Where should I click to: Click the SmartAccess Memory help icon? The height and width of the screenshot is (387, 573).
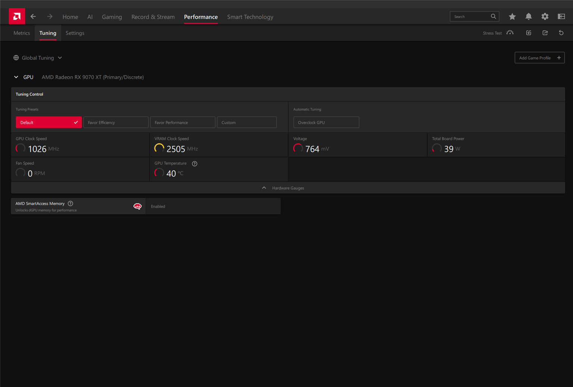coord(71,203)
